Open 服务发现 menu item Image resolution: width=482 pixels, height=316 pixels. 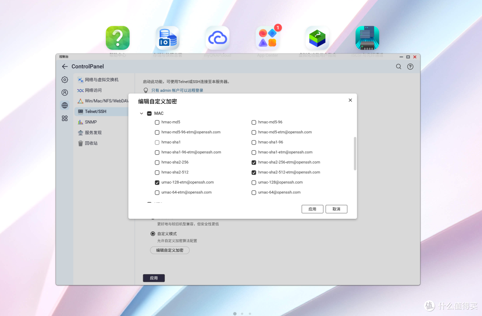pos(101,133)
